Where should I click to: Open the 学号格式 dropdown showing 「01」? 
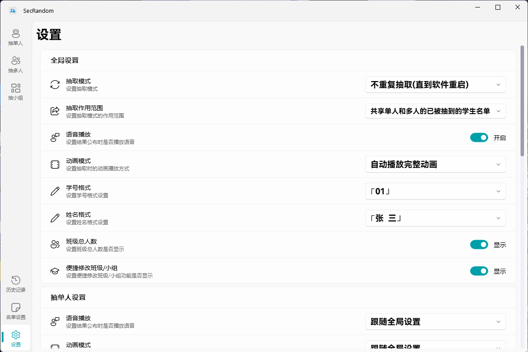point(436,191)
